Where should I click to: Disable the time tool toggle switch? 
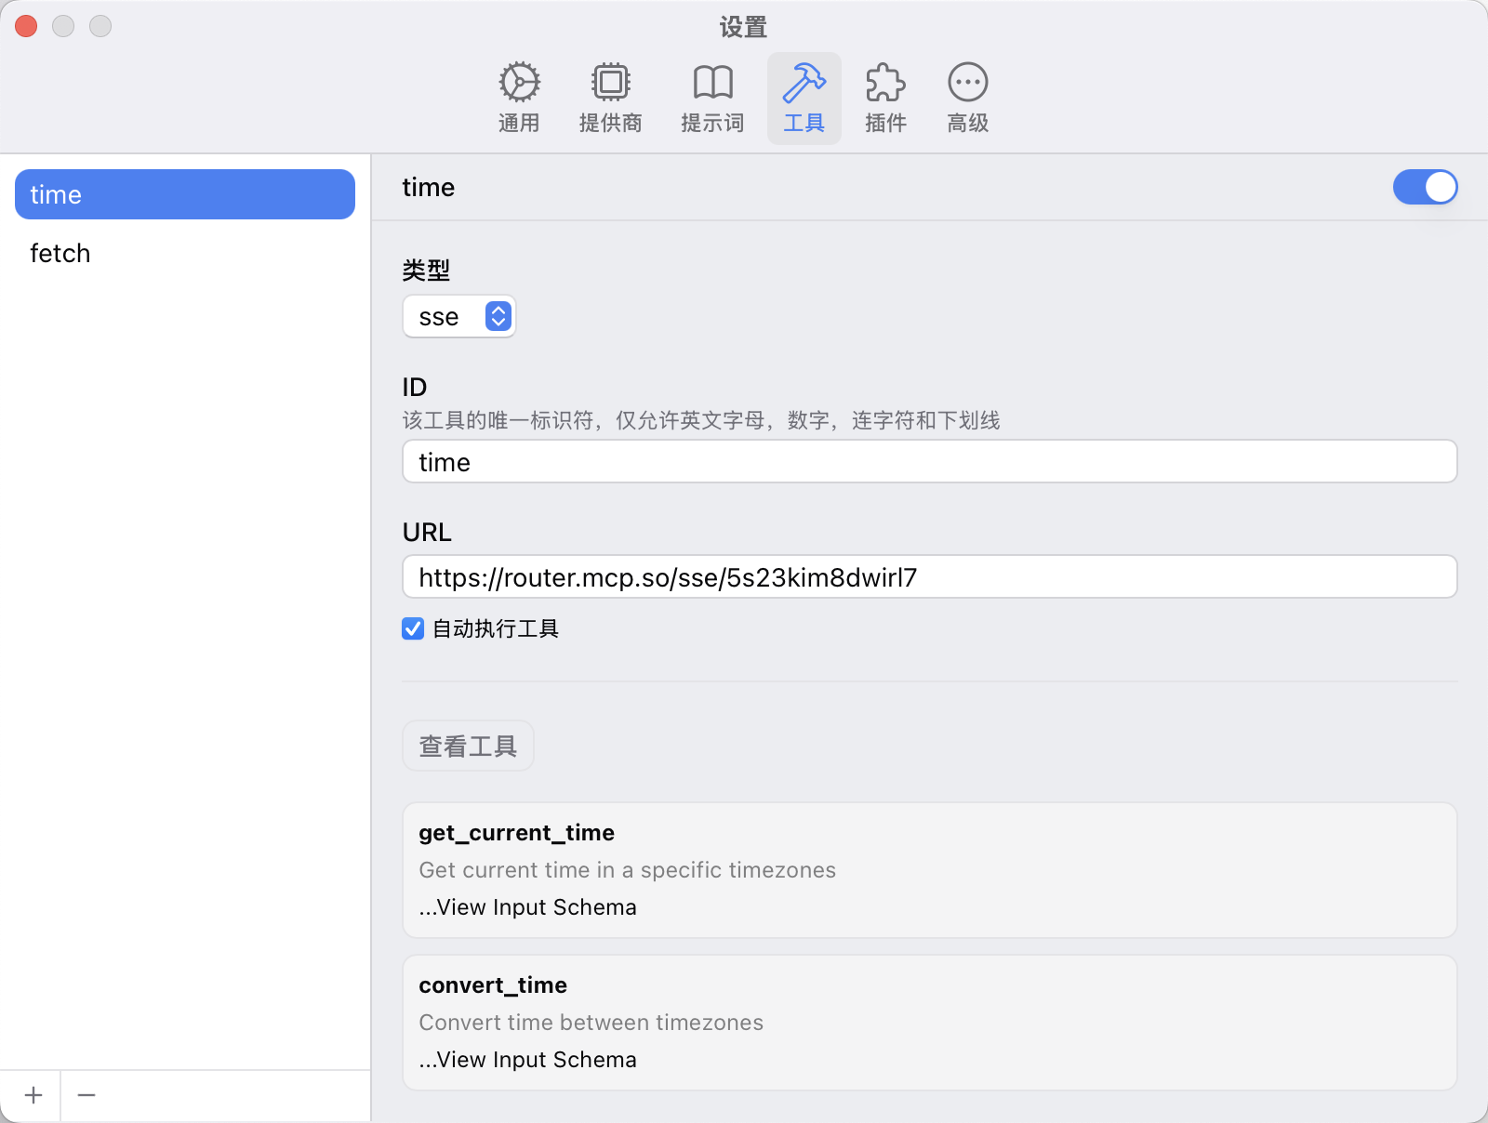pyautogui.click(x=1424, y=187)
